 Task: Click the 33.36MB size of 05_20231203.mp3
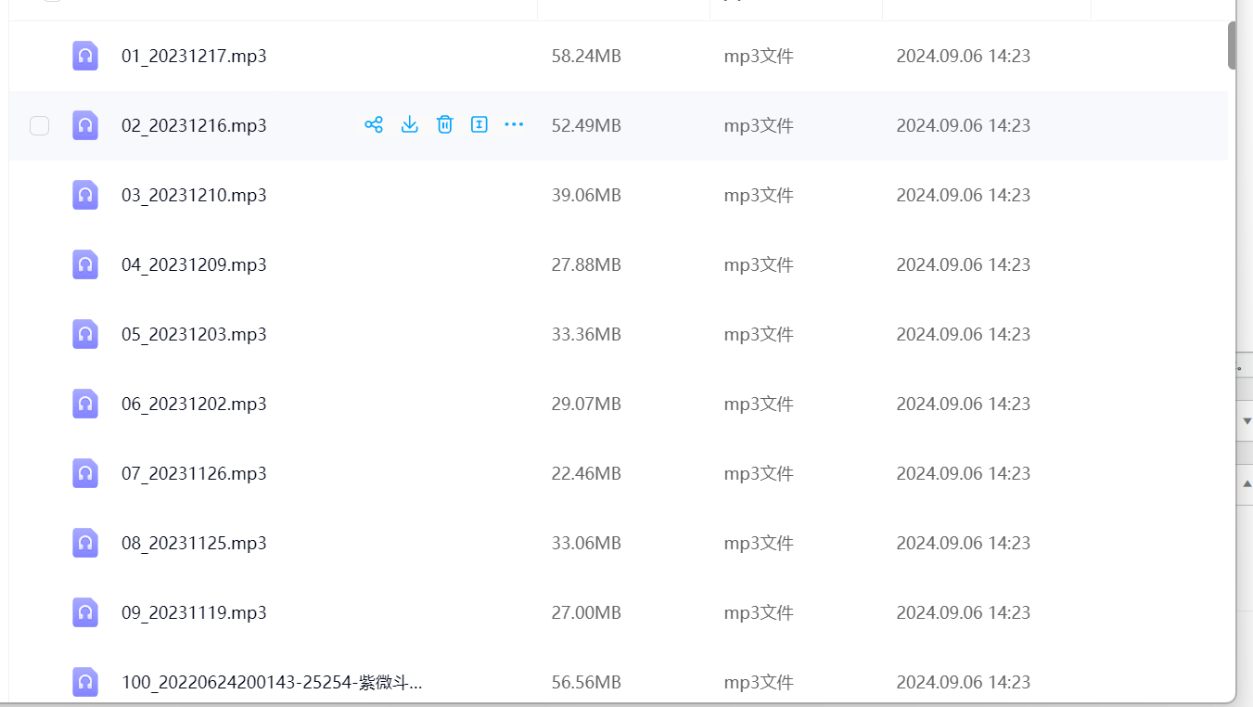point(586,334)
